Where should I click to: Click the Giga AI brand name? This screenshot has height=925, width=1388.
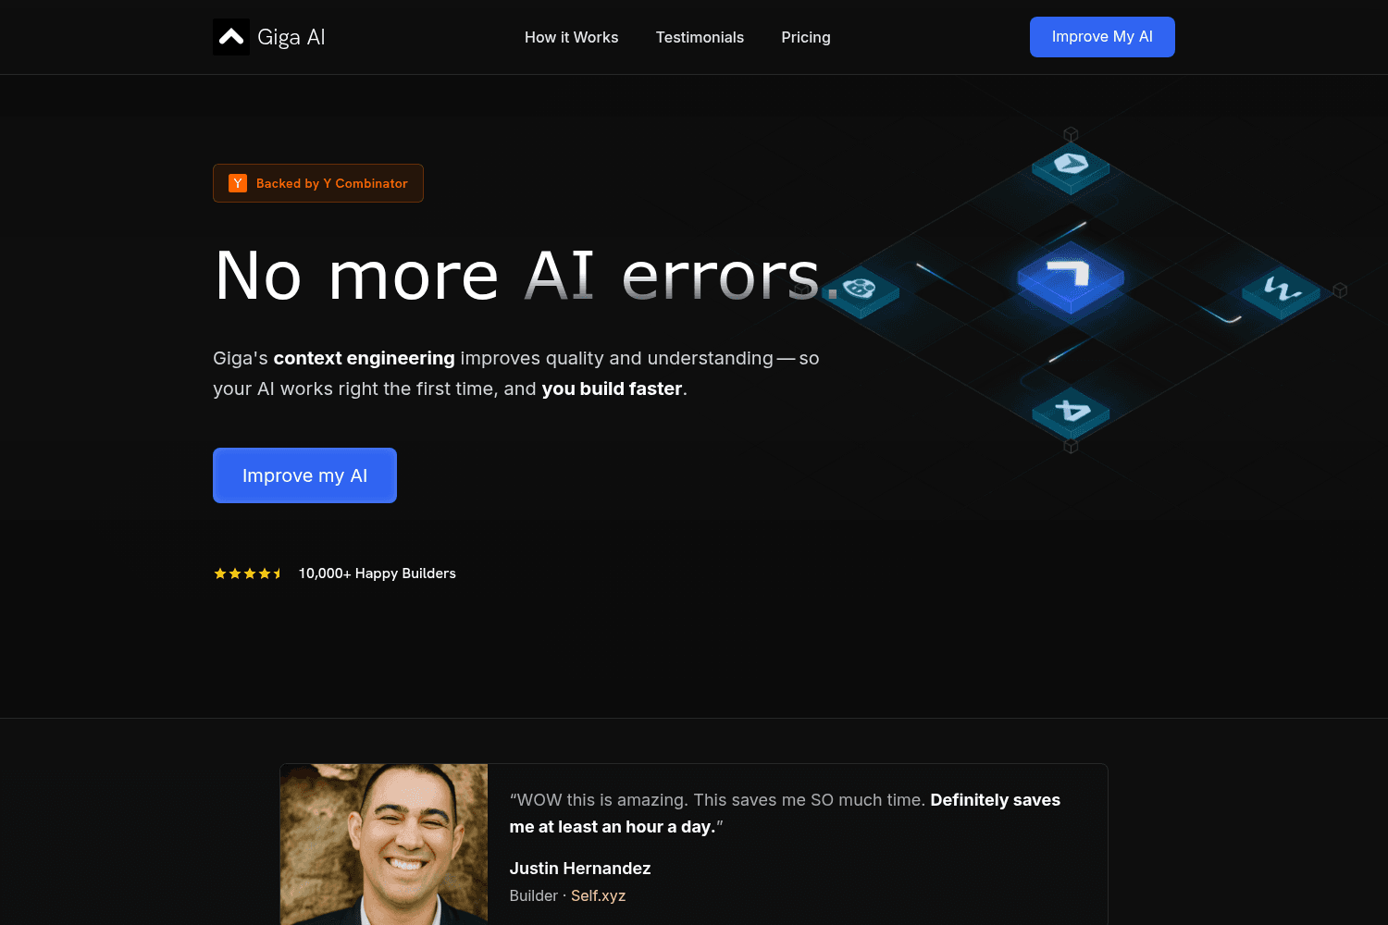291,37
